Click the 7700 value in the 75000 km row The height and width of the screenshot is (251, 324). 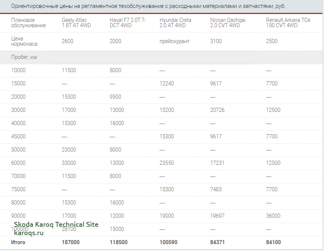pos(272,189)
